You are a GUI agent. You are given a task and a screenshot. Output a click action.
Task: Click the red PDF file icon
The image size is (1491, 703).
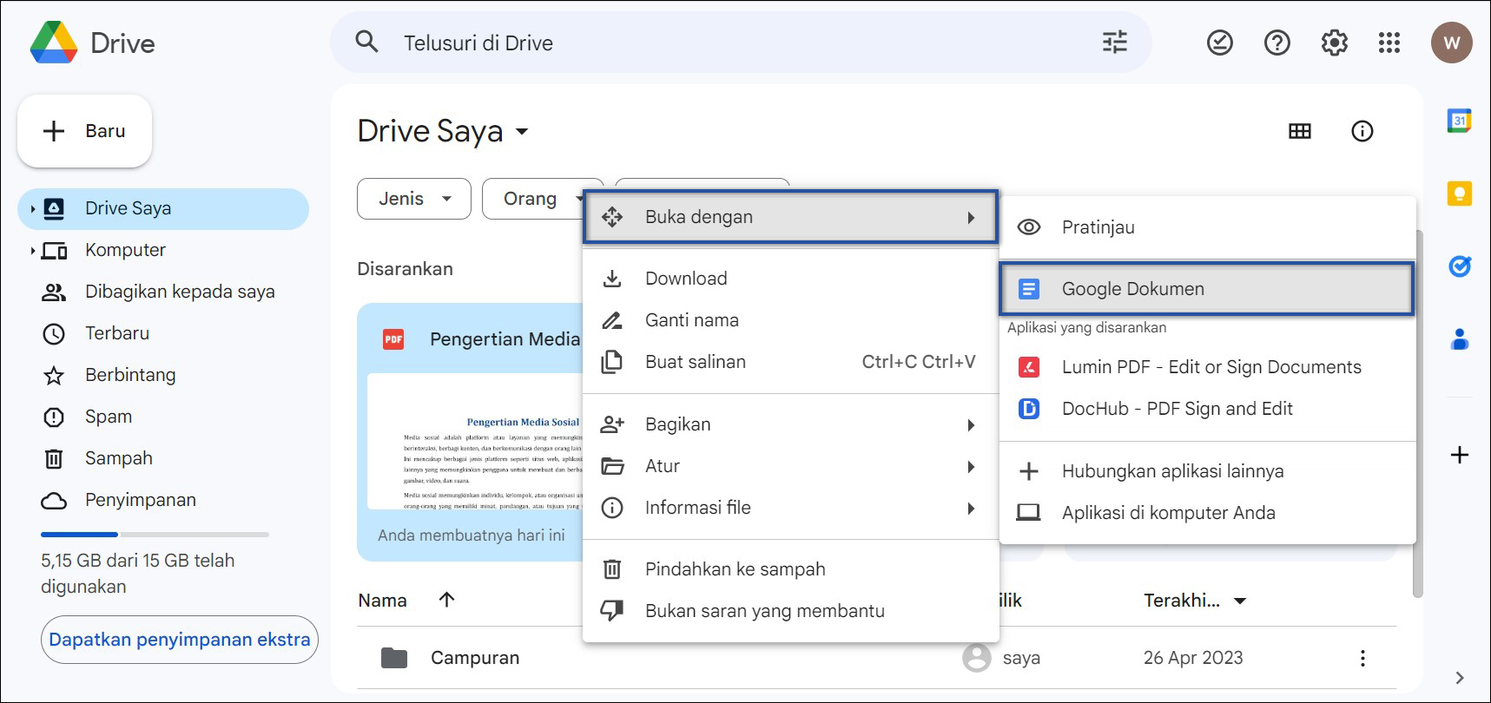[x=393, y=339]
